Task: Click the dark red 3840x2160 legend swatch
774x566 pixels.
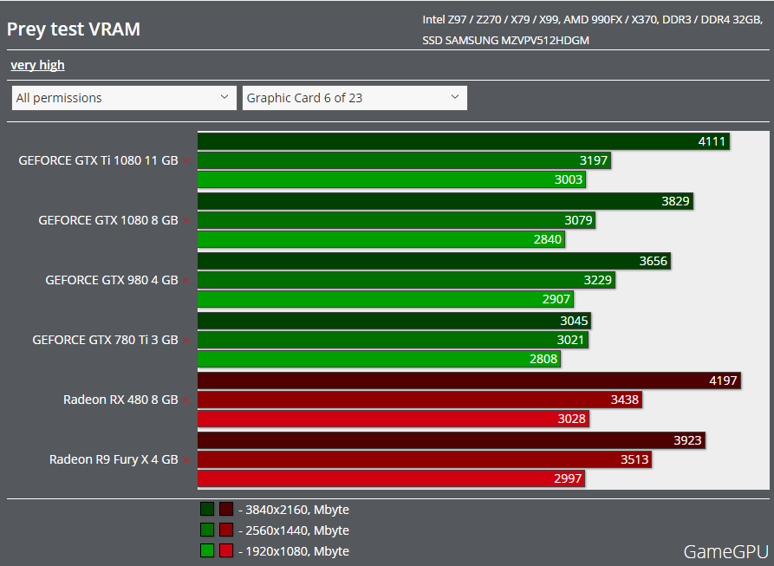Action: click(226, 509)
